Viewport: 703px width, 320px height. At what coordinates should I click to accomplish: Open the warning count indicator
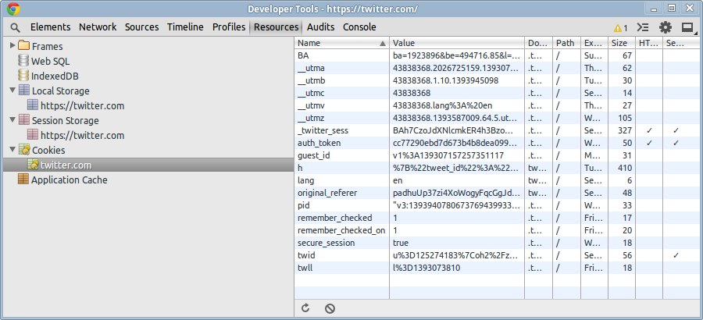tap(621, 28)
